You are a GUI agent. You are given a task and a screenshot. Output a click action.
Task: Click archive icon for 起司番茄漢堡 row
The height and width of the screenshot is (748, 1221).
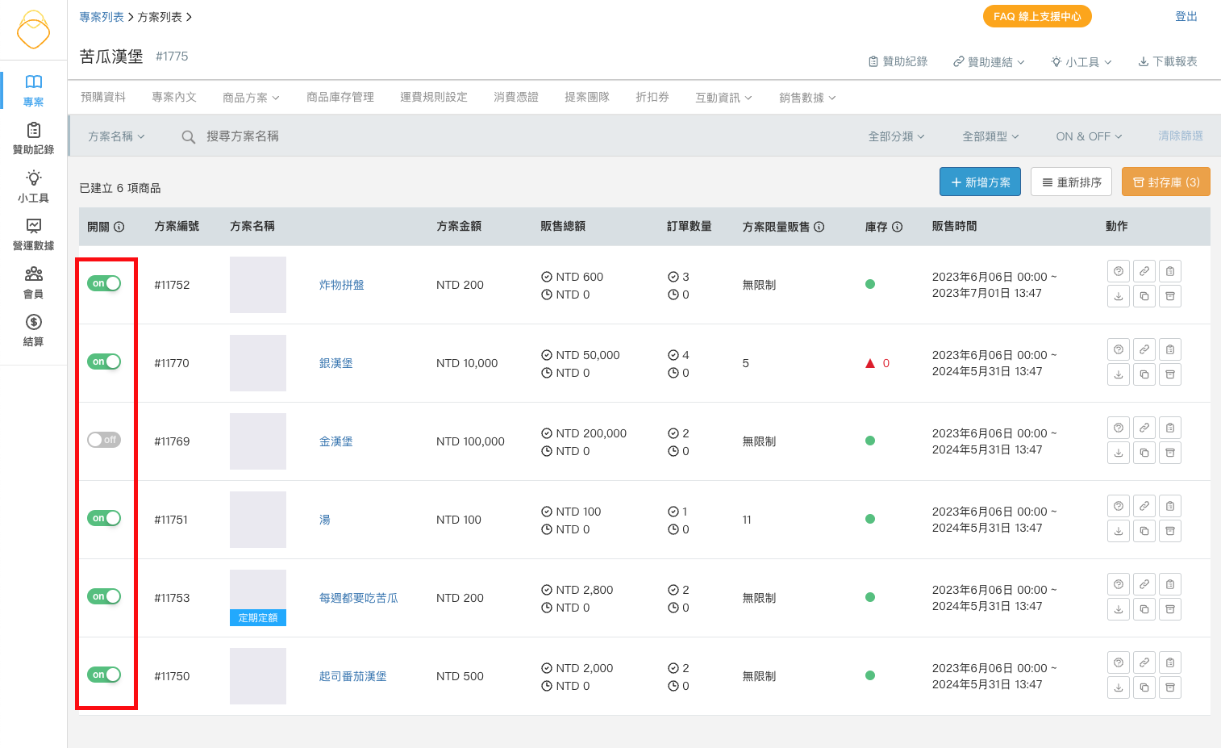tap(1170, 687)
